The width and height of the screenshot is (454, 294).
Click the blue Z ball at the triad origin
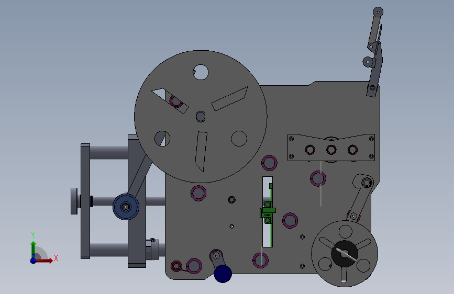(x=34, y=261)
